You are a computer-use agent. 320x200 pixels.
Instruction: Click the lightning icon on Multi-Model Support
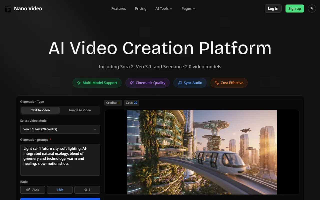point(79,83)
